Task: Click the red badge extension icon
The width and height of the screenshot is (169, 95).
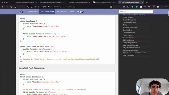Action: pyautogui.click(x=153, y=7)
